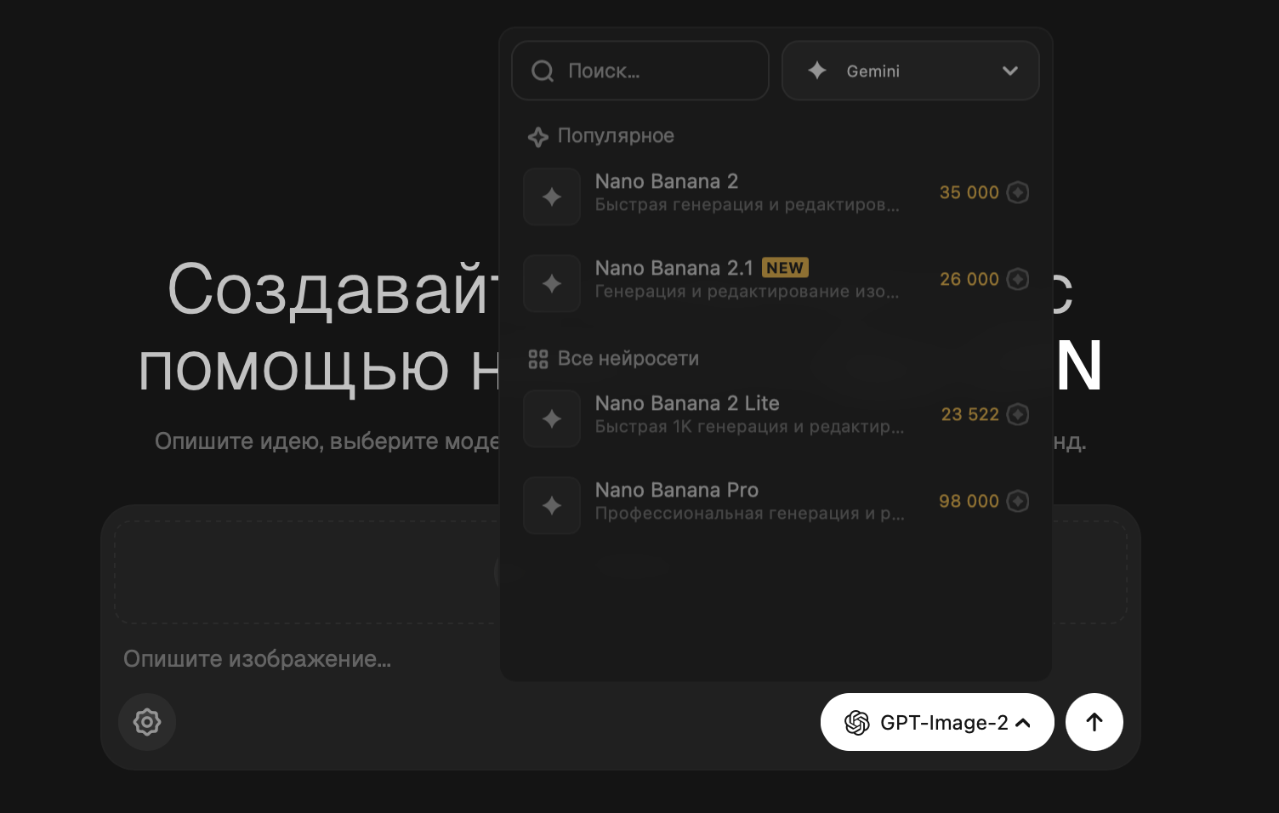
Task: Choose the Nano Banana 2.1 model
Action: [x=776, y=283]
